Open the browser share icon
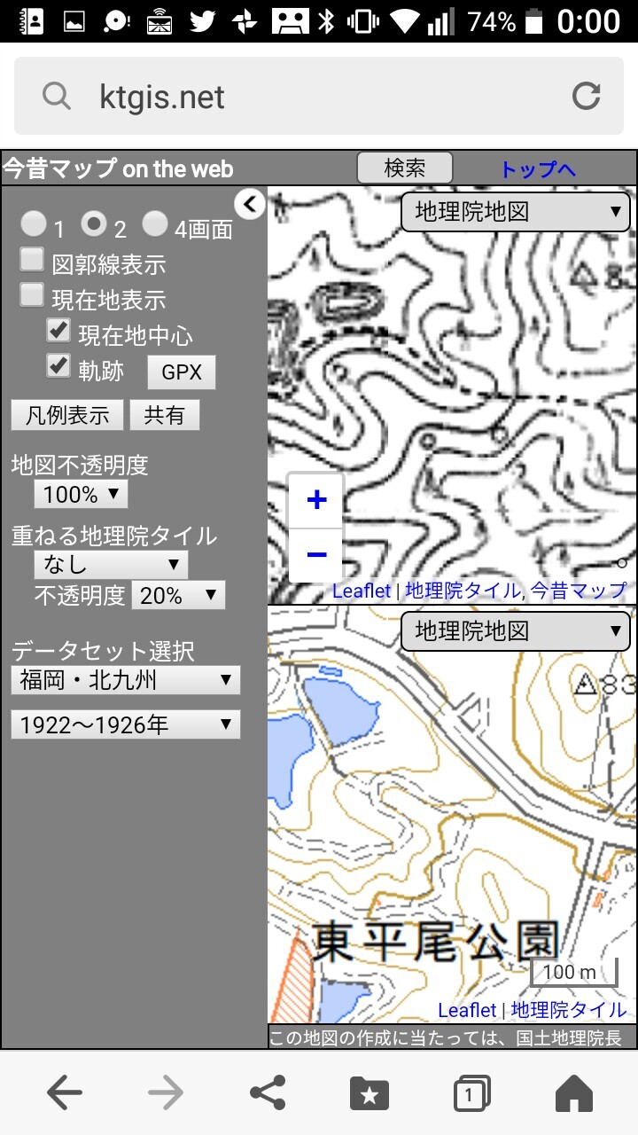 click(x=268, y=1093)
